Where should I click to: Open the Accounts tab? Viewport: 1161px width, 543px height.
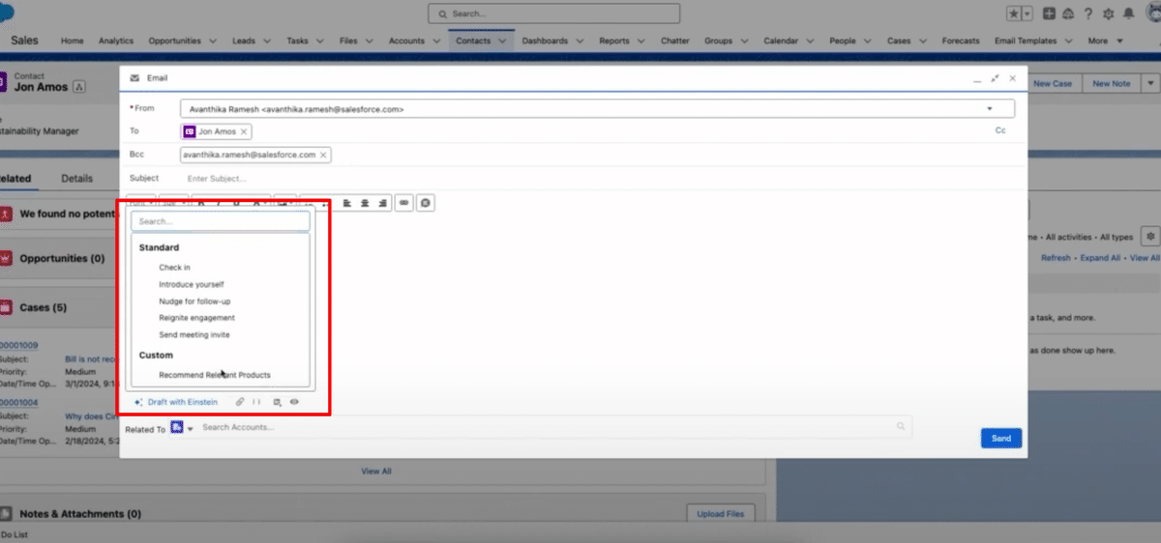[406, 42]
